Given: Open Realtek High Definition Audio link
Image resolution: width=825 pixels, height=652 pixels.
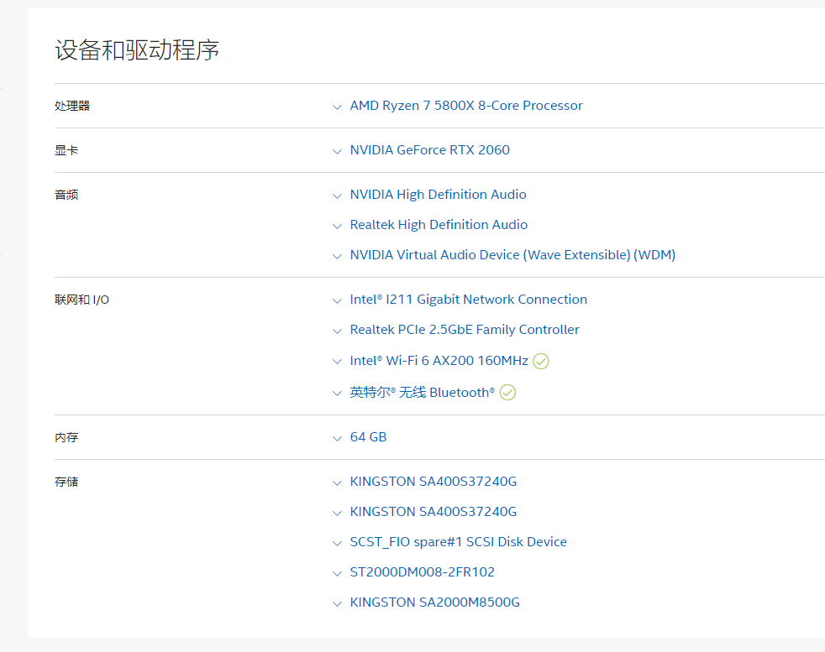Looking at the screenshot, I should [x=439, y=225].
